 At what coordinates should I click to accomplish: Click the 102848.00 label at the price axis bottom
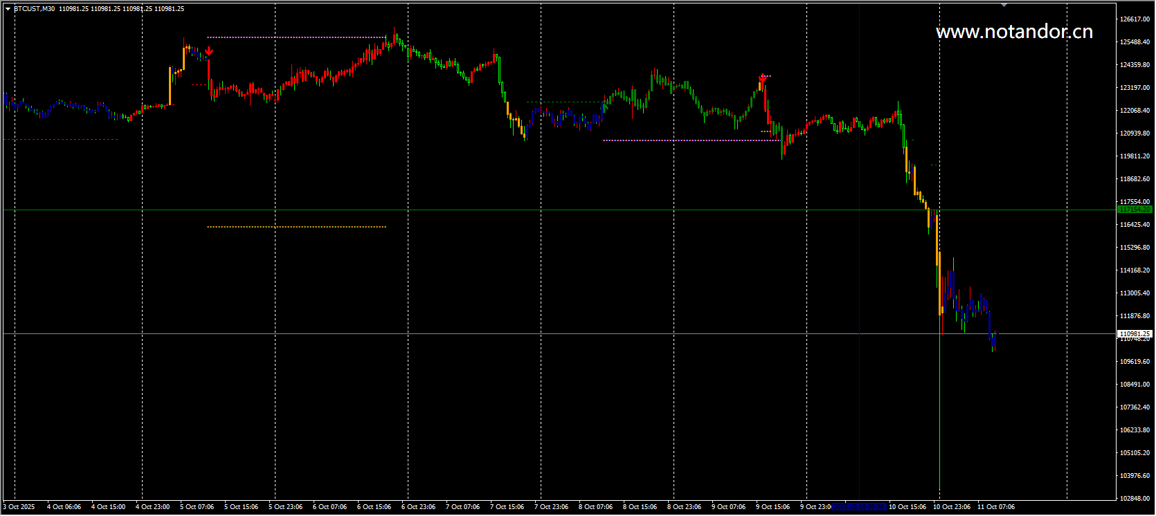click(x=1135, y=499)
